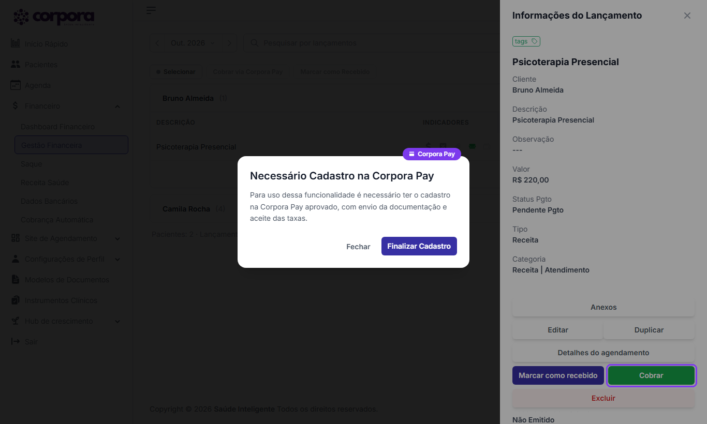The image size is (707, 424).
Task: Expand the Site de Agendamento submenu
Action: point(117,239)
